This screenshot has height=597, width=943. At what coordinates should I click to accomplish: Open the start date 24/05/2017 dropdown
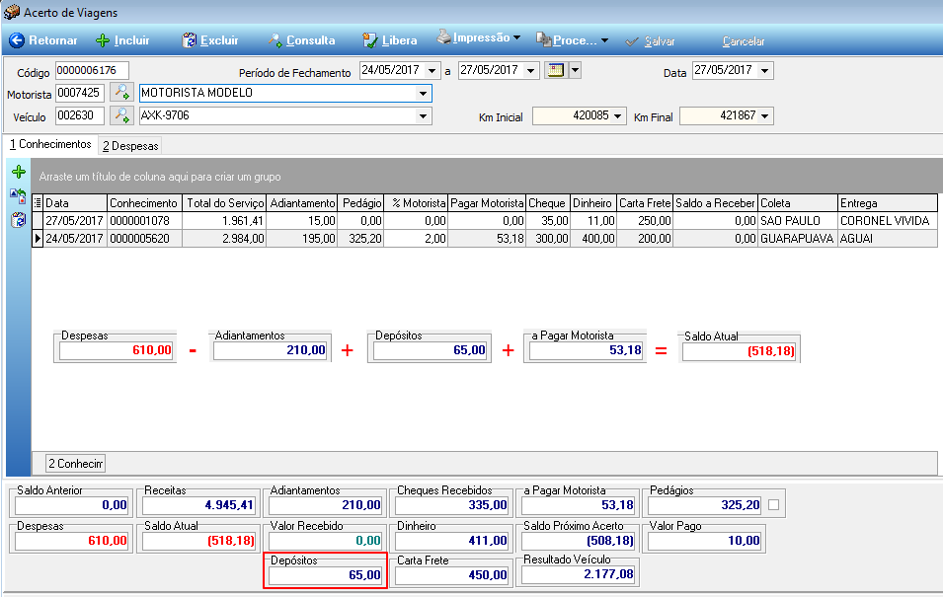click(x=432, y=71)
